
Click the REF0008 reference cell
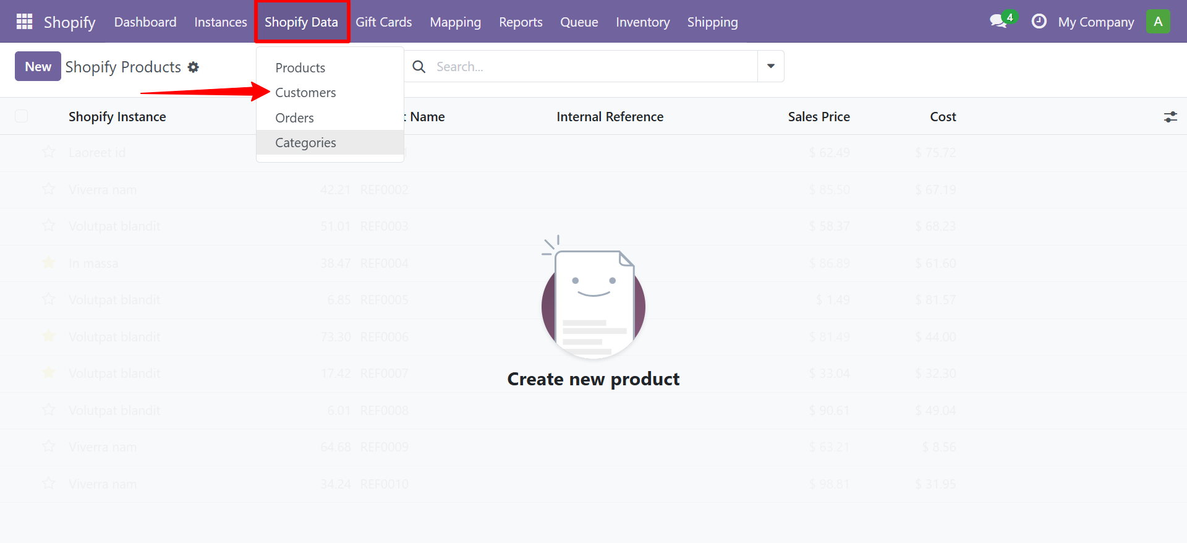click(385, 411)
